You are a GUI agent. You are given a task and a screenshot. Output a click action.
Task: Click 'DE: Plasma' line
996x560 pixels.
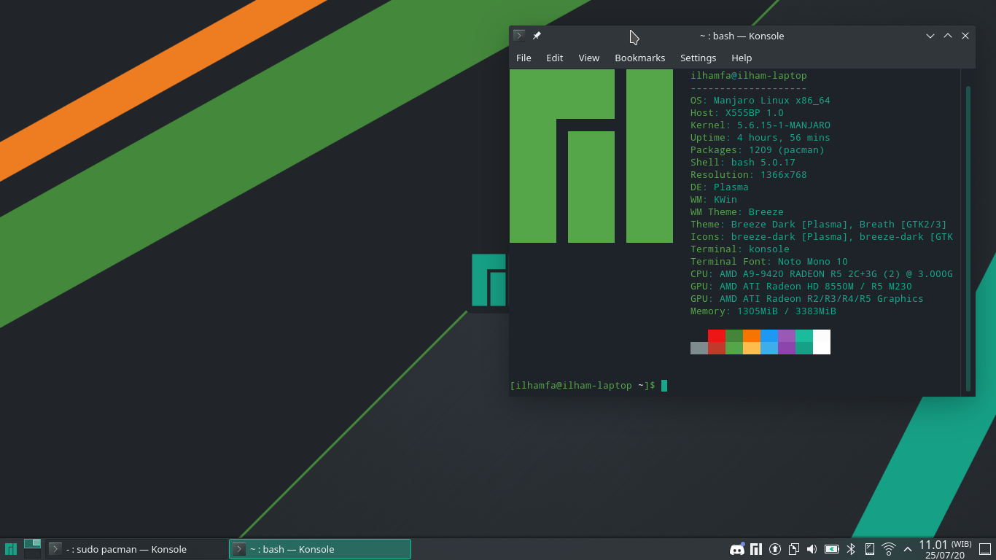720,187
